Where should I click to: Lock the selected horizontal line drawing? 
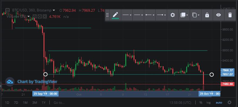click(x=207, y=15)
